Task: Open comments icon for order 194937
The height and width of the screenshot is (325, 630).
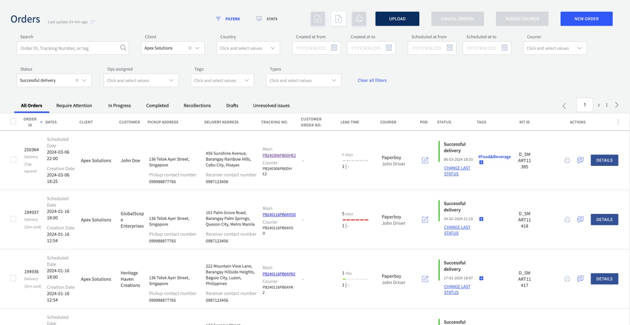Action: pos(580,219)
